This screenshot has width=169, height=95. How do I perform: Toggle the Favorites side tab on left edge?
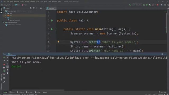[1, 86]
